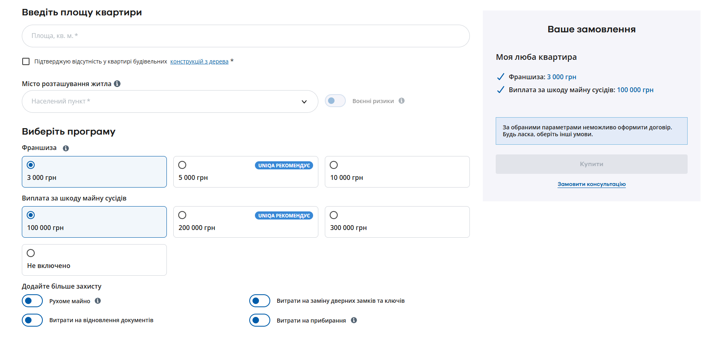The height and width of the screenshot is (344, 726).
Task: Click info icon next to Витрати на прибирання
Action: (x=354, y=320)
